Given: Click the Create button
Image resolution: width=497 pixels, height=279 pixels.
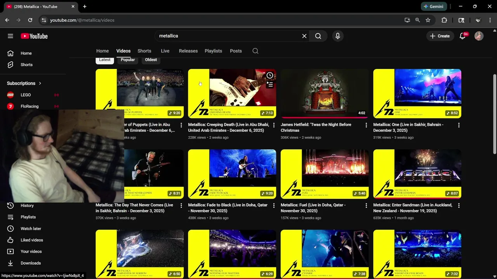Looking at the screenshot, I should 440,36.
